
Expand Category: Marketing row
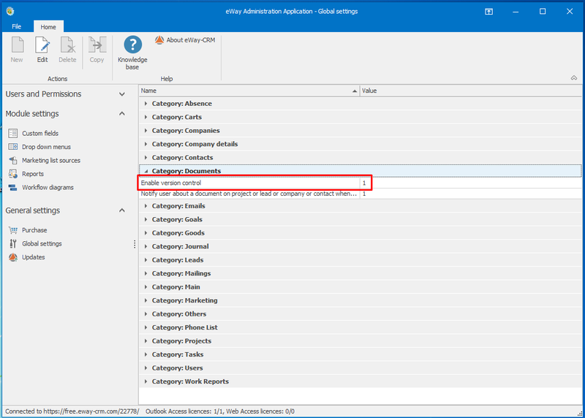pos(146,300)
